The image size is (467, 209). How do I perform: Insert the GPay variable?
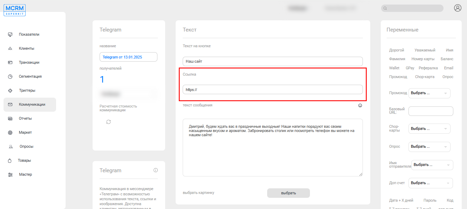pyautogui.click(x=410, y=68)
